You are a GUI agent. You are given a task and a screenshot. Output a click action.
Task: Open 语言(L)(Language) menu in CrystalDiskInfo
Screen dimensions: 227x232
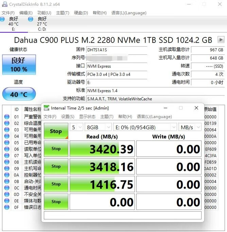click(129, 13)
